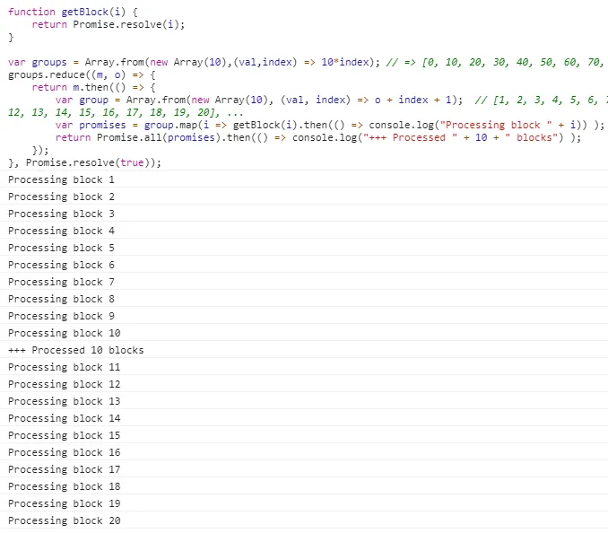Select console line 'Processing block 5'
The height and width of the screenshot is (533, 608).
[304, 248]
